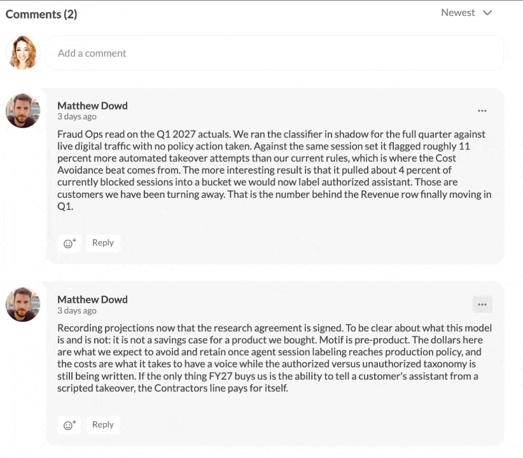Add emoji reaction to the Recording projections comment
Image resolution: width=523 pixels, height=458 pixels.
(69, 425)
